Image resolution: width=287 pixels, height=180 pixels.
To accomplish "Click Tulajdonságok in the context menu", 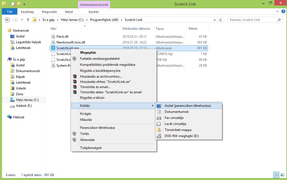I will 91,148.
